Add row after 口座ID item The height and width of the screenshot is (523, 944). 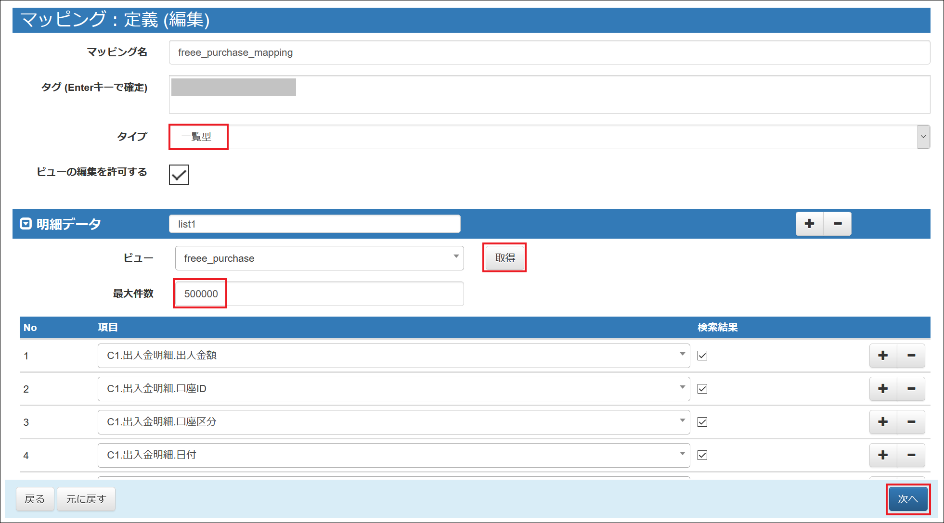pos(883,389)
